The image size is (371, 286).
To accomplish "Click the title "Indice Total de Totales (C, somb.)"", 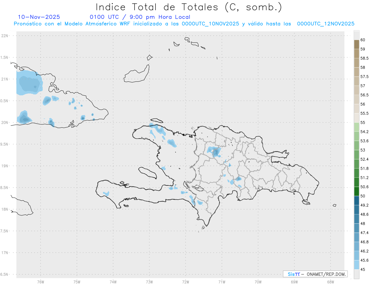I will [x=189, y=7].
